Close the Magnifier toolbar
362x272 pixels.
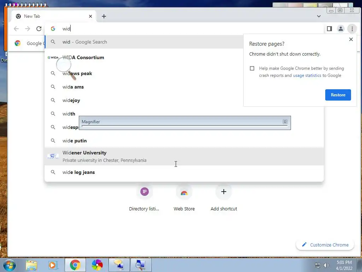[285, 122]
